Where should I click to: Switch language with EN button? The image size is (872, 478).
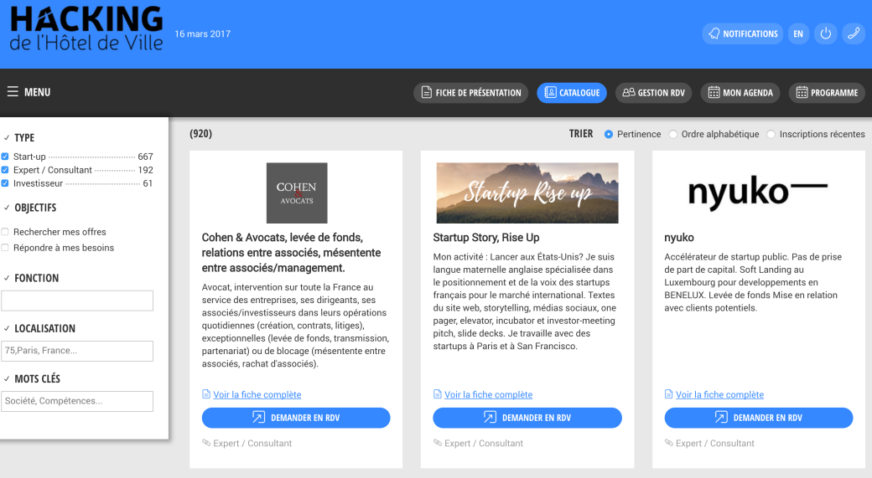click(798, 33)
